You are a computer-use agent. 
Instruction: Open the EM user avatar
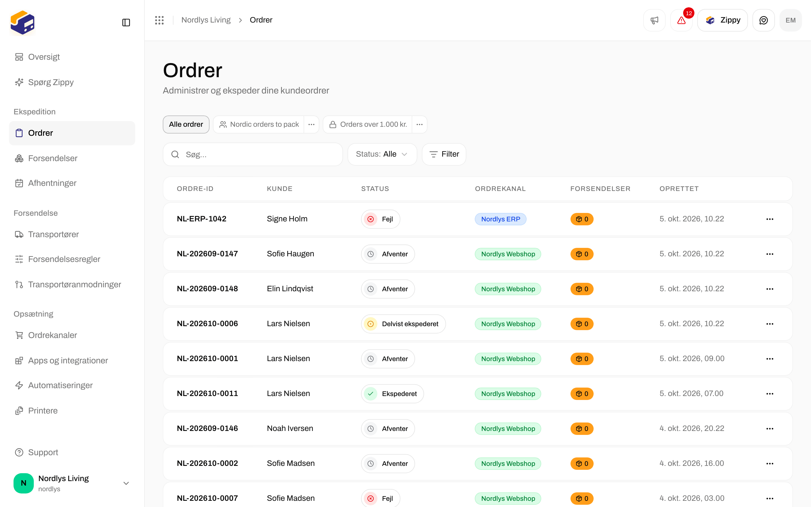[x=790, y=20]
